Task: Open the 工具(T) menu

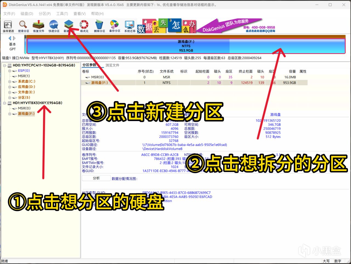Action: tap(62, 14)
